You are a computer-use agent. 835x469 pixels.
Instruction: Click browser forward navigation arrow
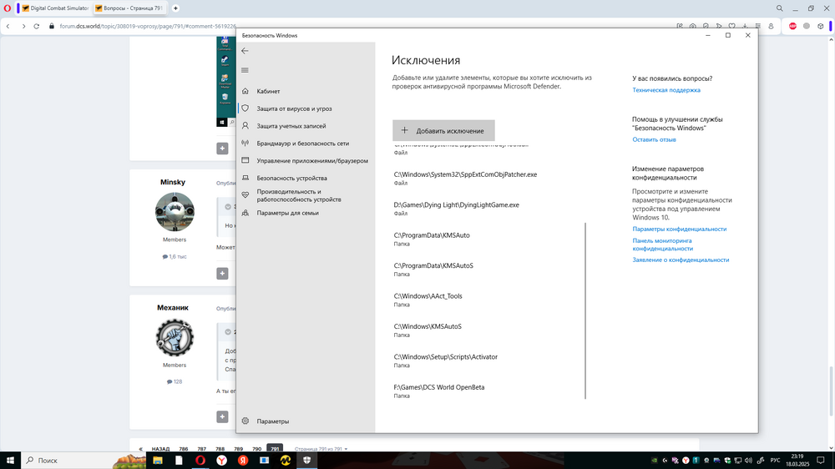pyautogui.click(x=23, y=26)
